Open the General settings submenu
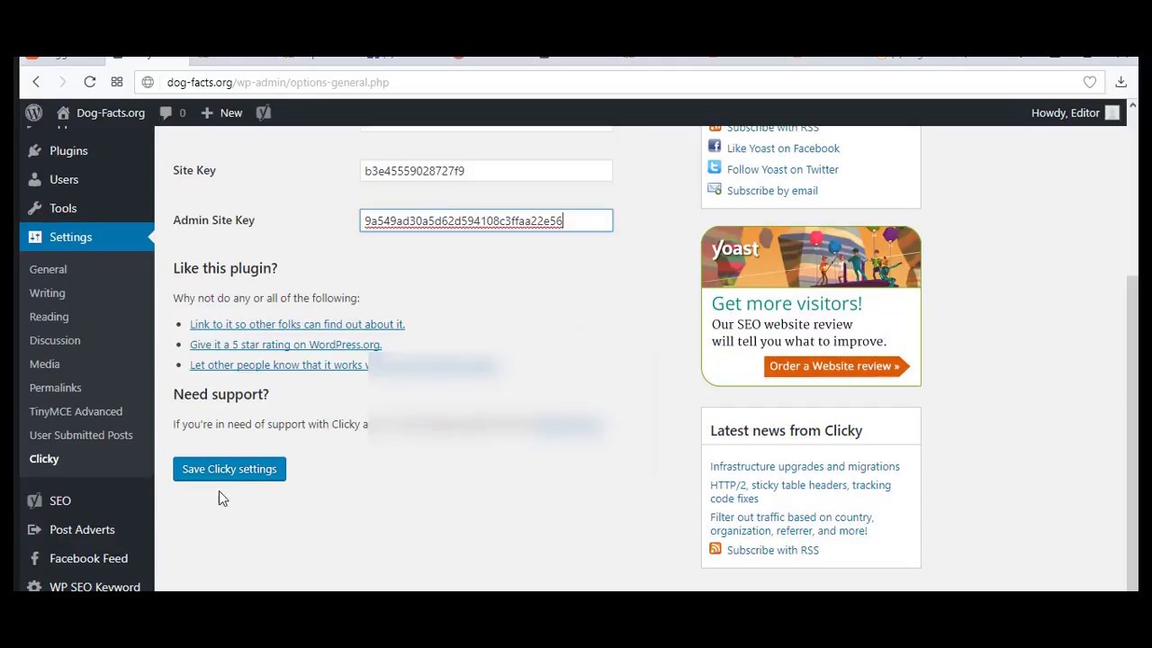Viewport: 1152px width, 648px height. click(x=48, y=269)
